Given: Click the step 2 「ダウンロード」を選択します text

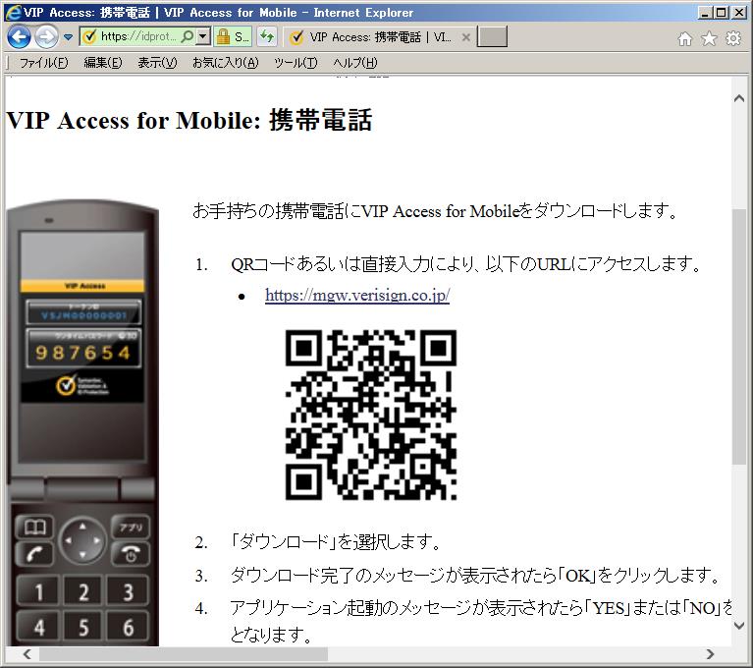Looking at the screenshot, I should pos(335,542).
